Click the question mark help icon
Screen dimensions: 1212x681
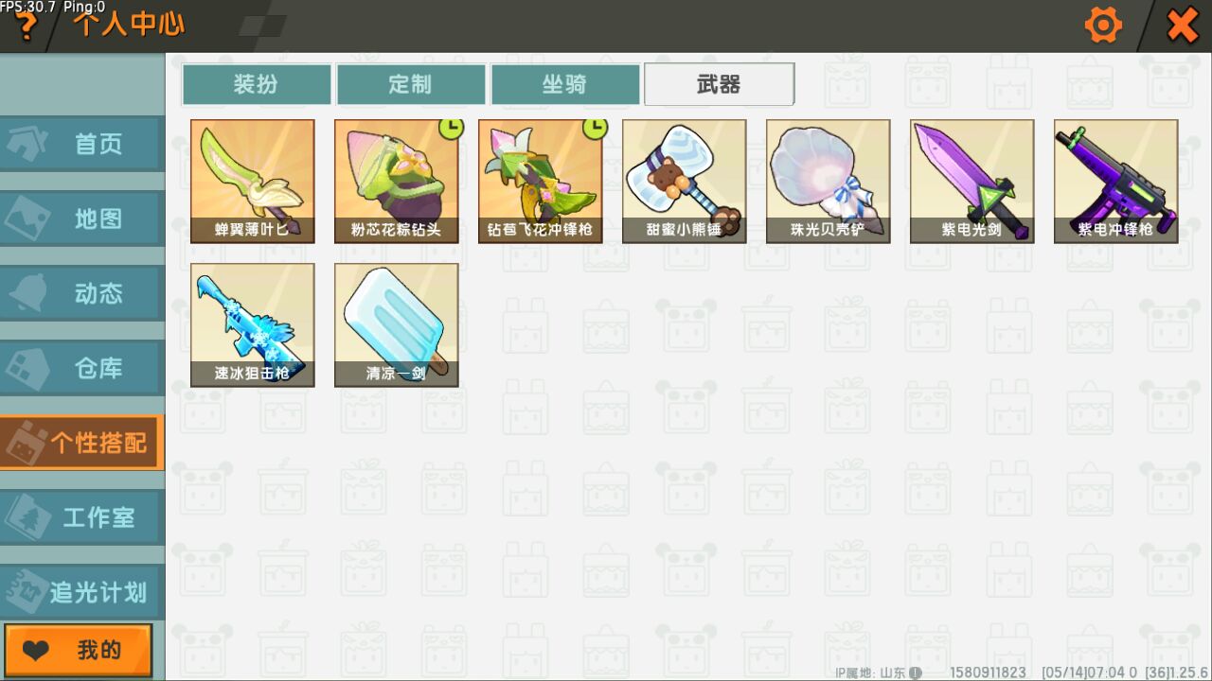click(x=26, y=26)
